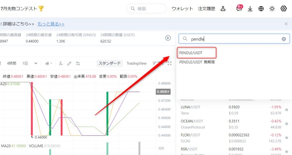
Task: Select PENDLE/USDT search result
Action: 197,53
